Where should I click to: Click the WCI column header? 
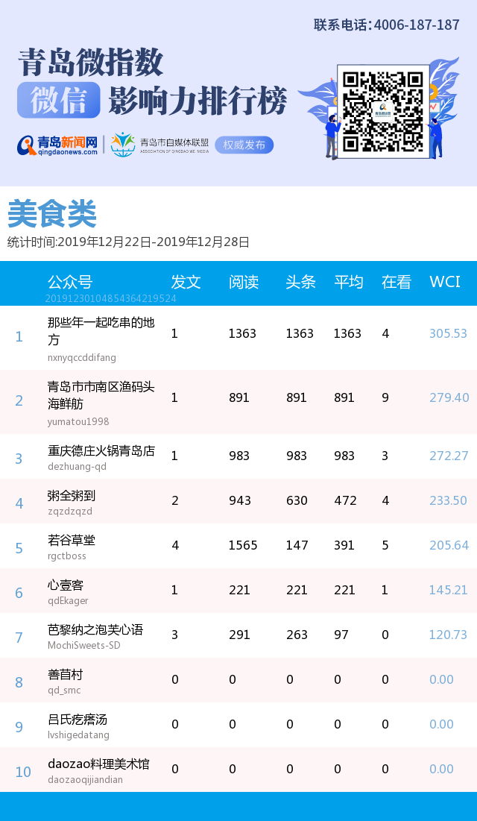(x=444, y=282)
